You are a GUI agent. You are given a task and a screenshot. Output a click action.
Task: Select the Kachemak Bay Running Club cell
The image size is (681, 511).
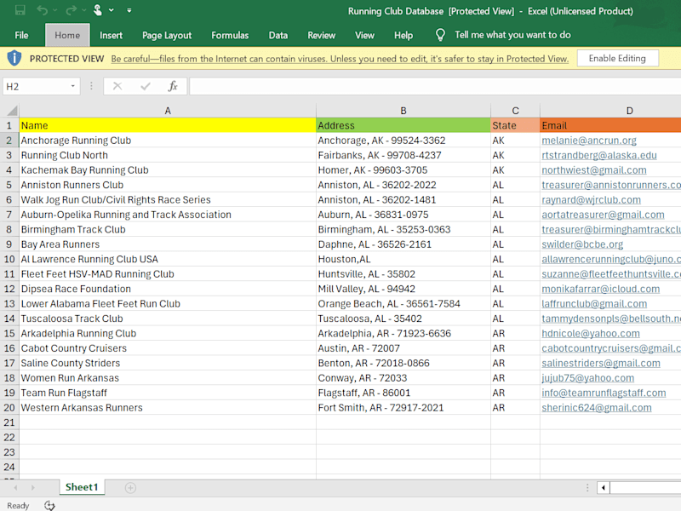168,169
